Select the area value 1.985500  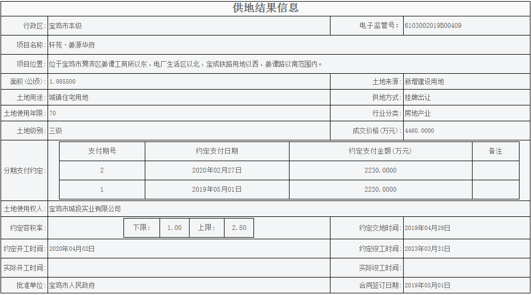coord(62,81)
